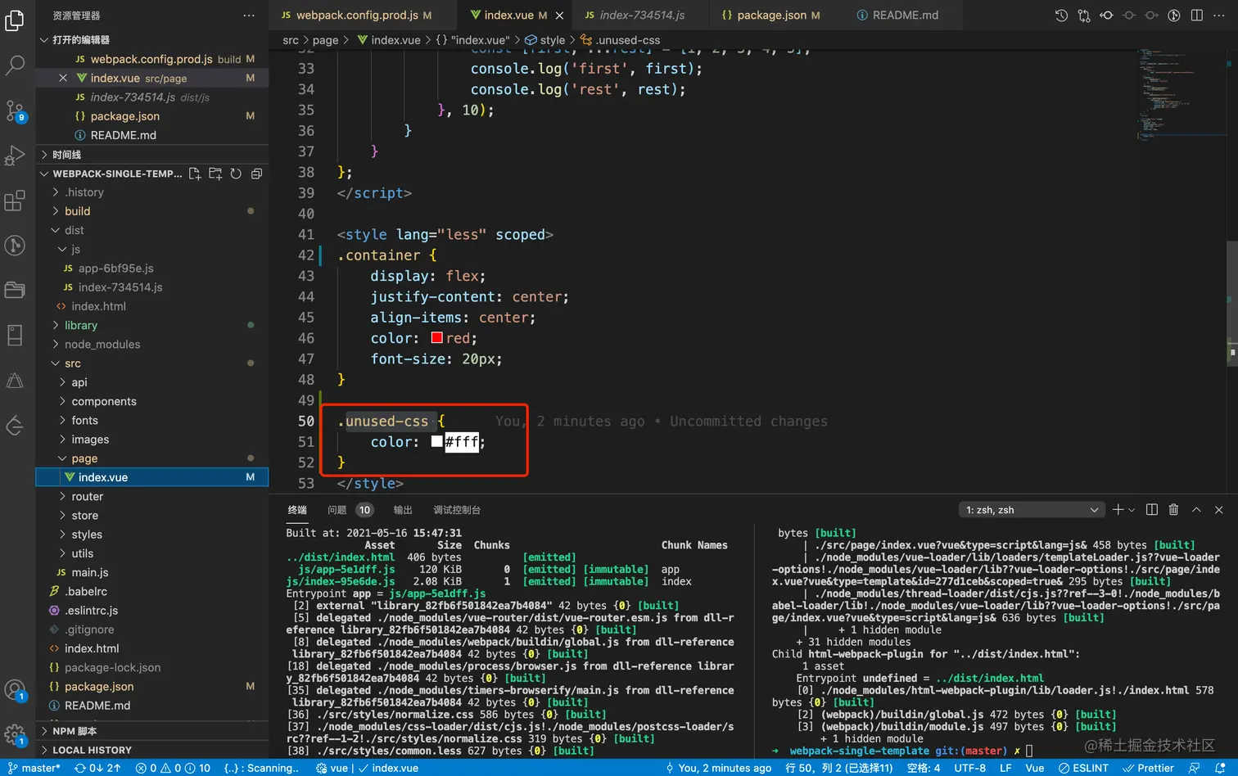The height and width of the screenshot is (776, 1238).
Task: Refresh the explorer file tree
Action: tap(236, 174)
